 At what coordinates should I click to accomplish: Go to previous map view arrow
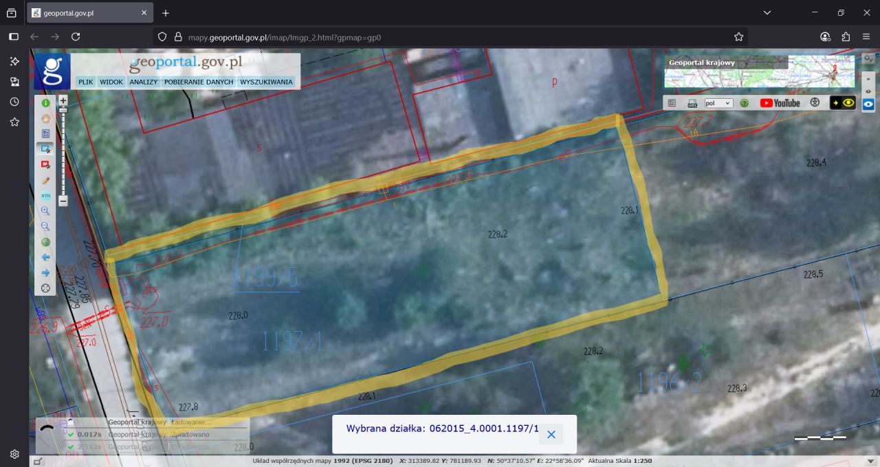point(45,257)
